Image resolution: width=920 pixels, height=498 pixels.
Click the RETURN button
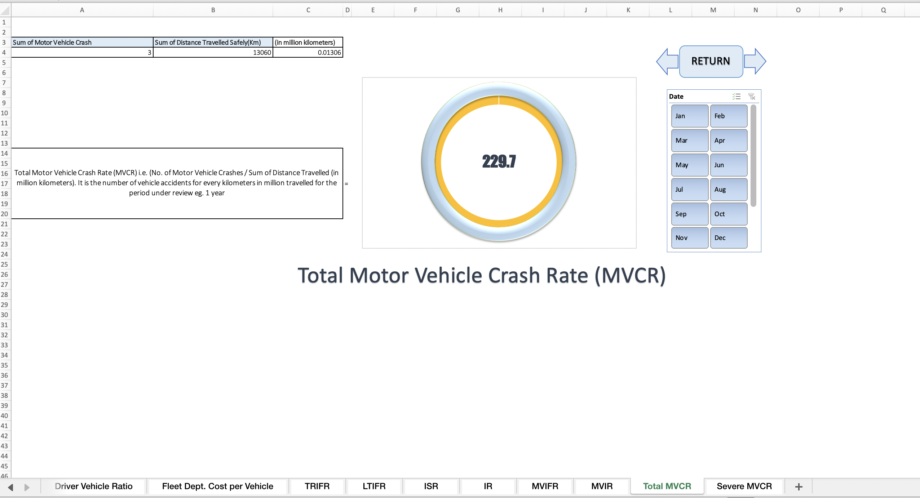pyautogui.click(x=711, y=61)
